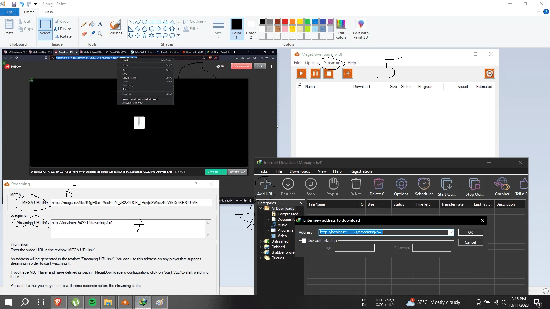Expand the Unfinished category tree node
The width and height of the screenshot is (550, 309).
[x=260, y=241]
